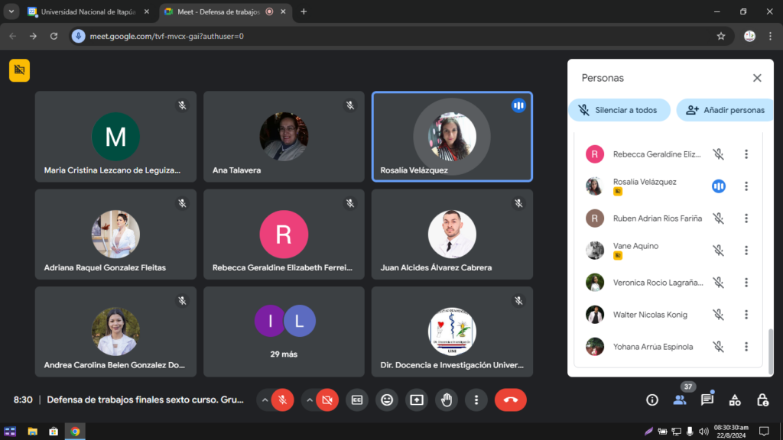Open host controls lock icon

tap(762, 400)
